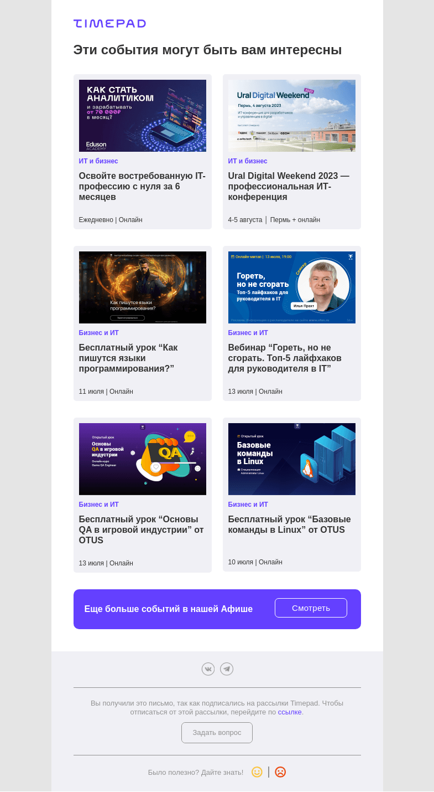Click 13 июля | Онлайн under QA lesson
434x792 pixels.
click(x=106, y=563)
